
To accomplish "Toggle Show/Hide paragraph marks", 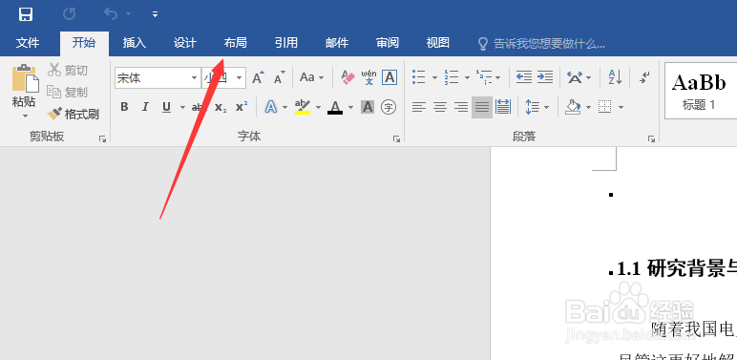I will pos(644,77).
